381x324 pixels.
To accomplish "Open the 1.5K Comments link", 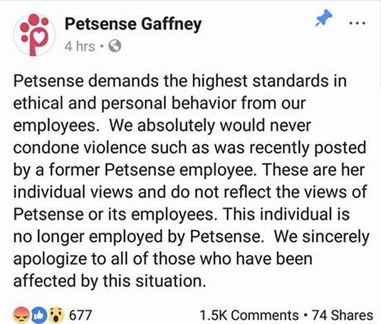I will click(248, 314).
